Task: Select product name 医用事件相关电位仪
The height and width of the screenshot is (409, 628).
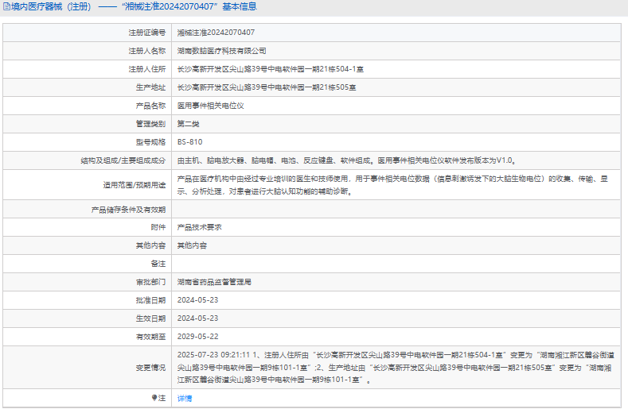Action: tap(211, 106)
